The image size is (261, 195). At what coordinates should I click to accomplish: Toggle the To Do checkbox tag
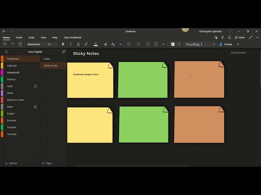[x=173, y=44]
